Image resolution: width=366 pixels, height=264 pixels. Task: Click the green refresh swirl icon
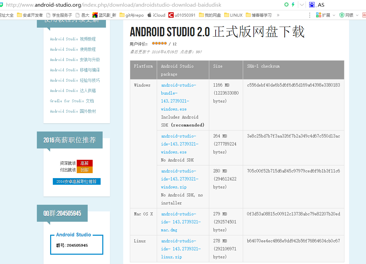(x=286, y=4)
